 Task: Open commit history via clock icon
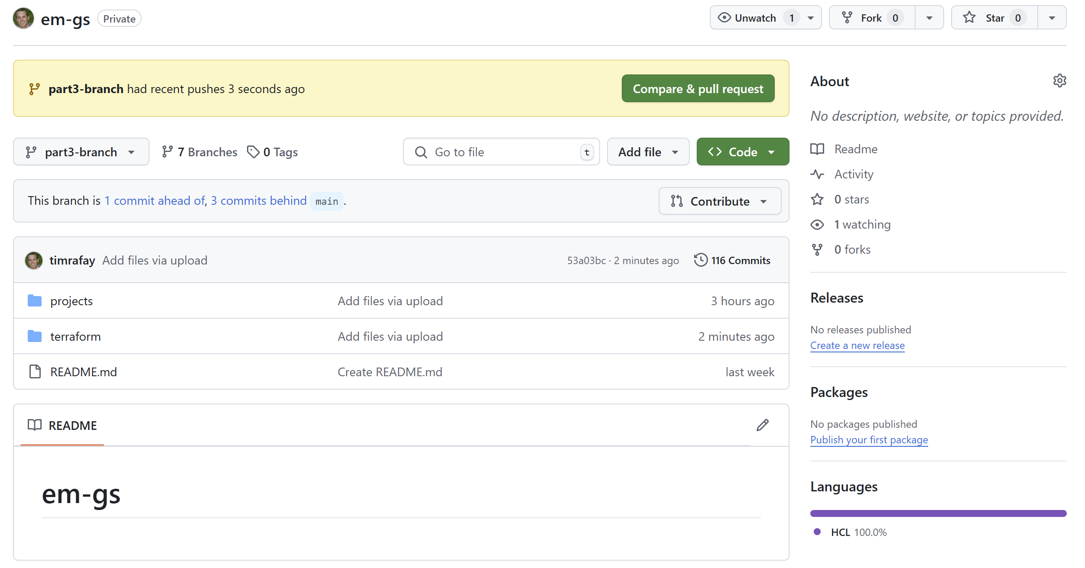pos(700,260)
